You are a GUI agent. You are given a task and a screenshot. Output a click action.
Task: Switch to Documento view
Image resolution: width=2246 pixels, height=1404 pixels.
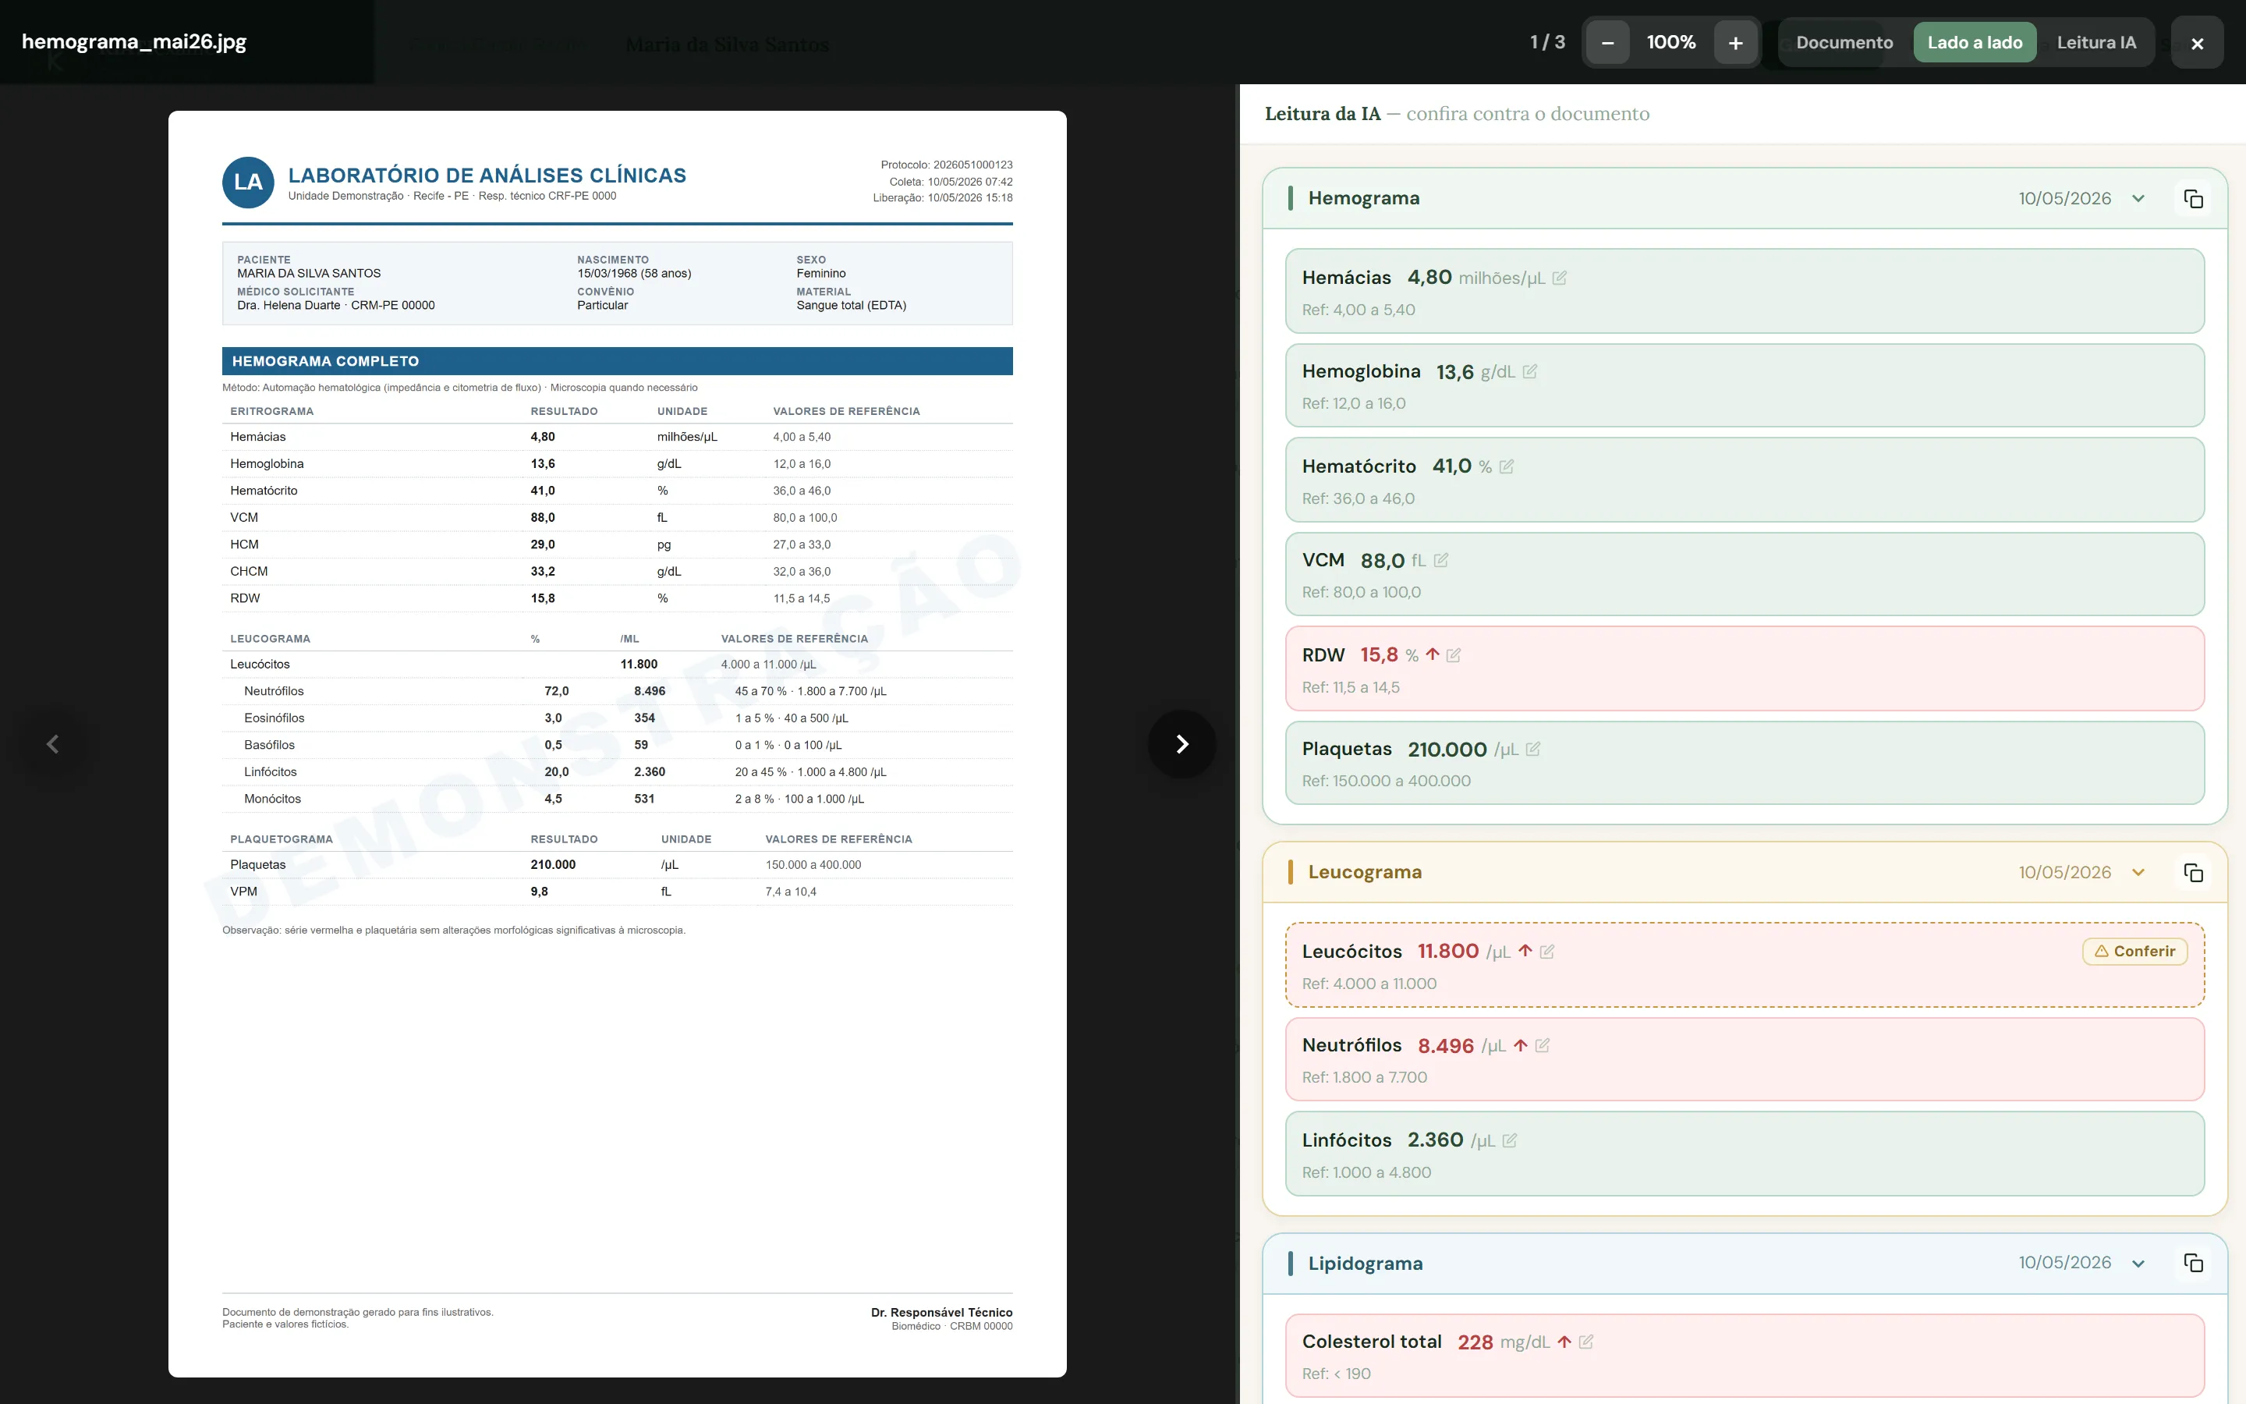(x=1844, y=43)
